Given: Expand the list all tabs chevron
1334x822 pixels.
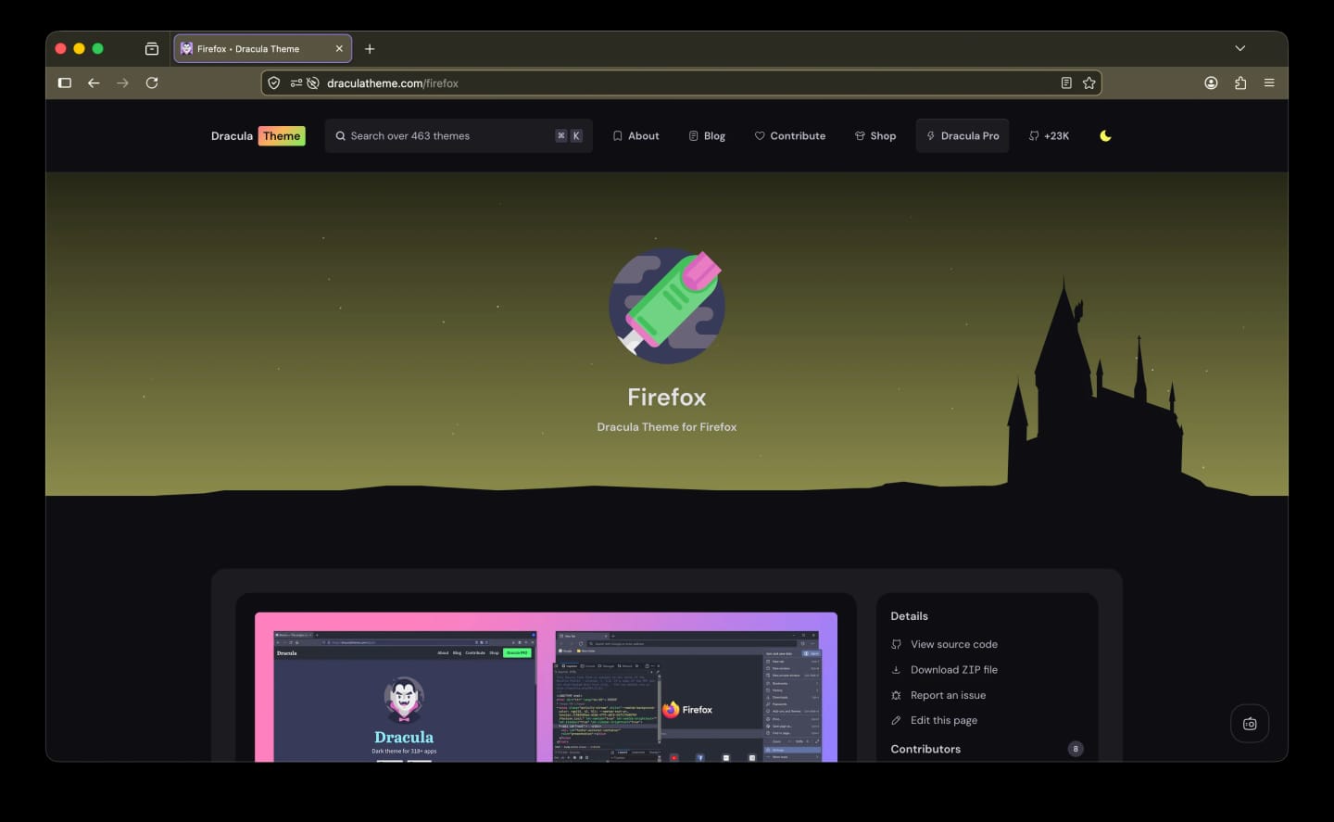Looking at the screenshot, I should click(1240, 48).
